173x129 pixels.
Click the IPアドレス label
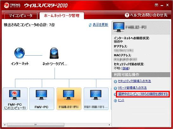121,46
